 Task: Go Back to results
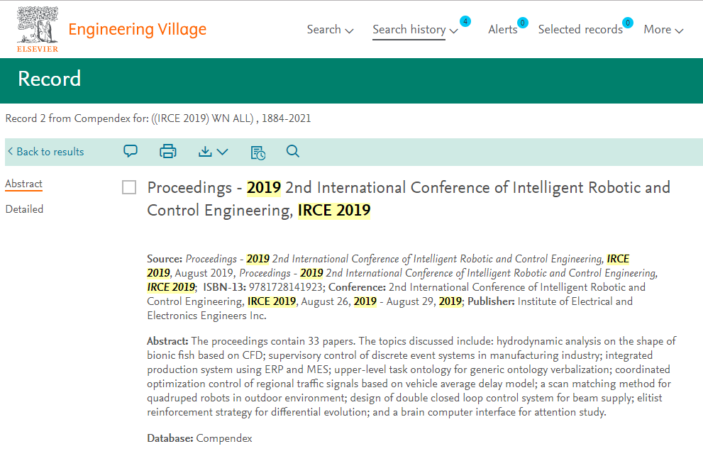coord(45,152)
